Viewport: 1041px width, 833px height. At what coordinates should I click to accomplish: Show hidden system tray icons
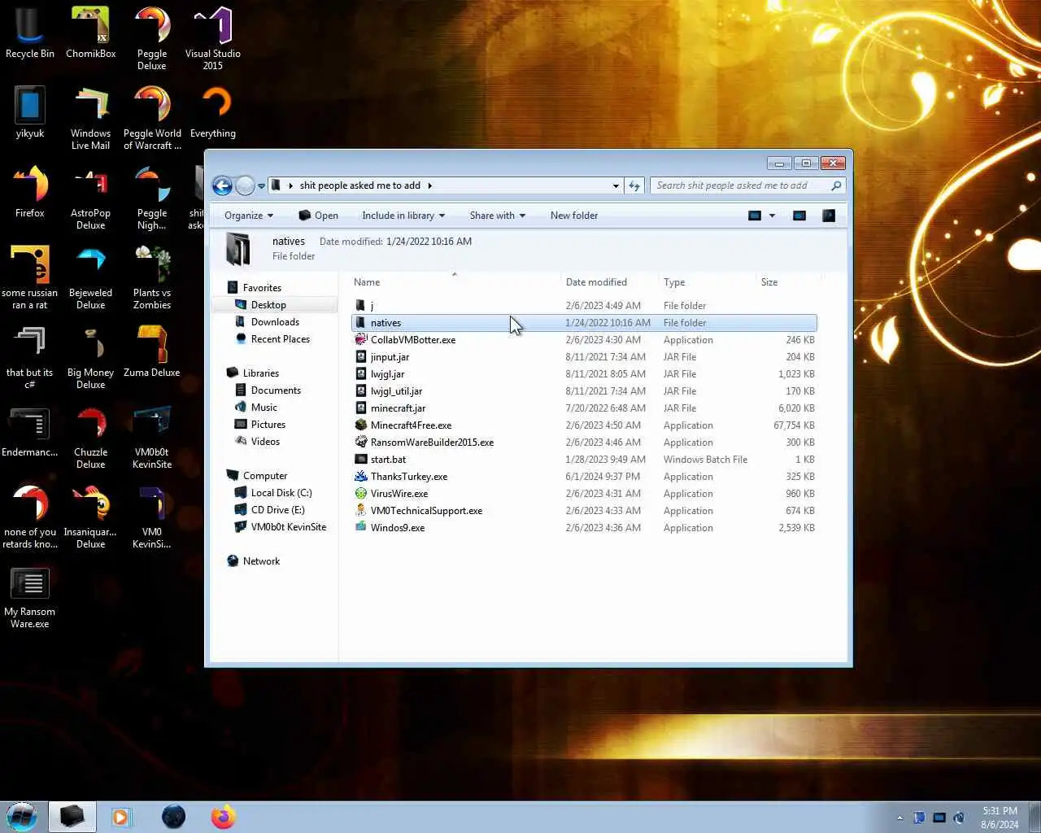coord(899,818)
